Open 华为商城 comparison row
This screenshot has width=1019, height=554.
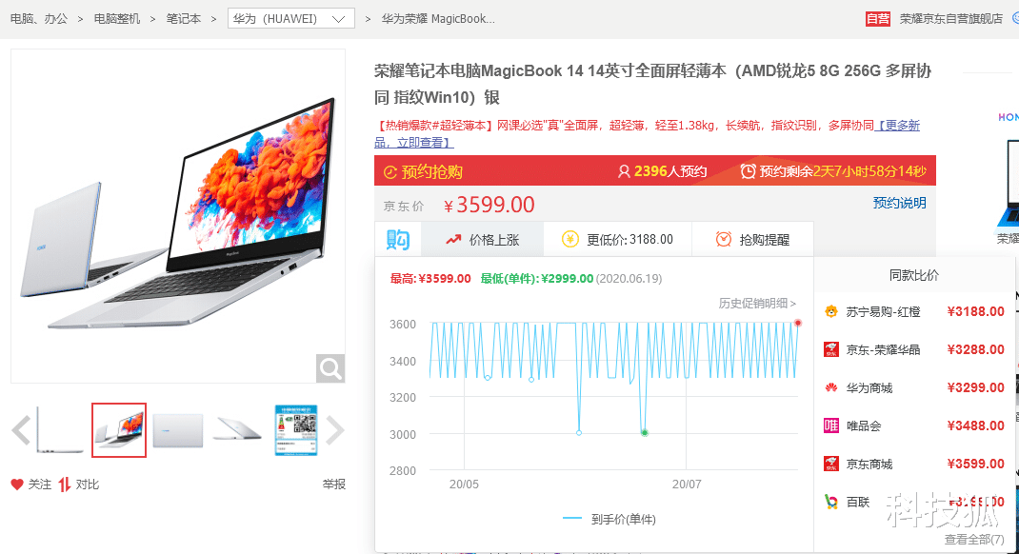pos(913,387)
